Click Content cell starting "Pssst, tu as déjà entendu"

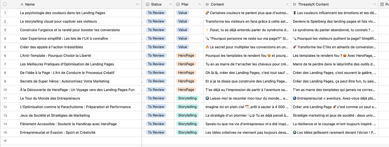pyautogui.click(x=247, y=30)
